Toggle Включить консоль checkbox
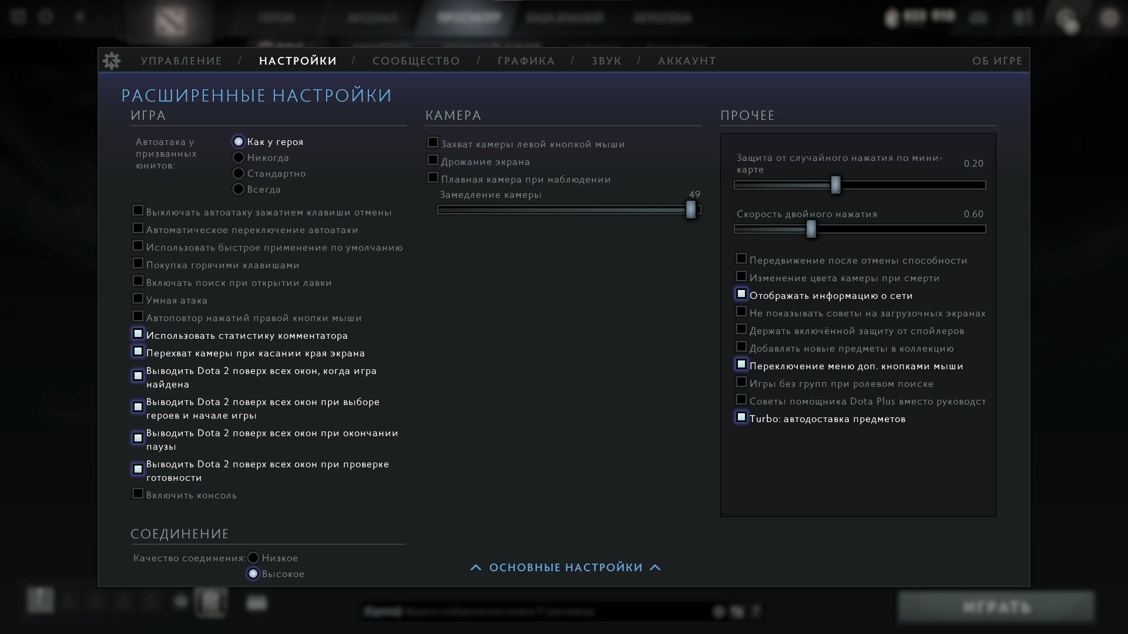This screenshot has height=634, width=1128. click(x=138, y=494)
